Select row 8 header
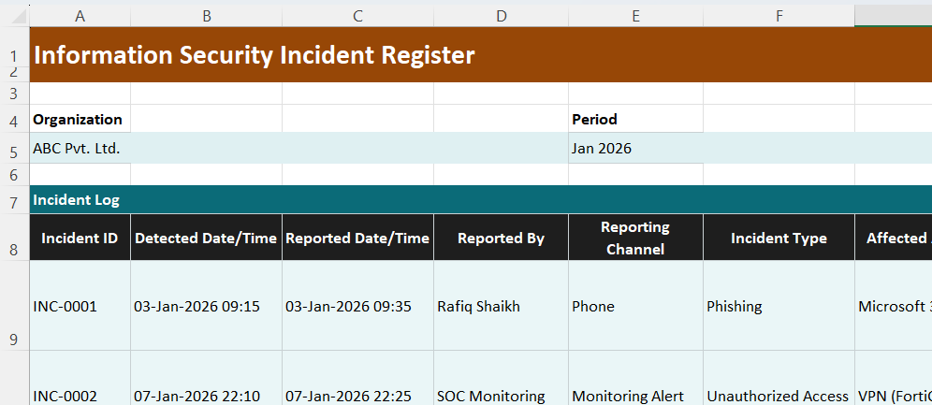Image resolution: width=932 pixels, height=405 pixels. [14, 239]
